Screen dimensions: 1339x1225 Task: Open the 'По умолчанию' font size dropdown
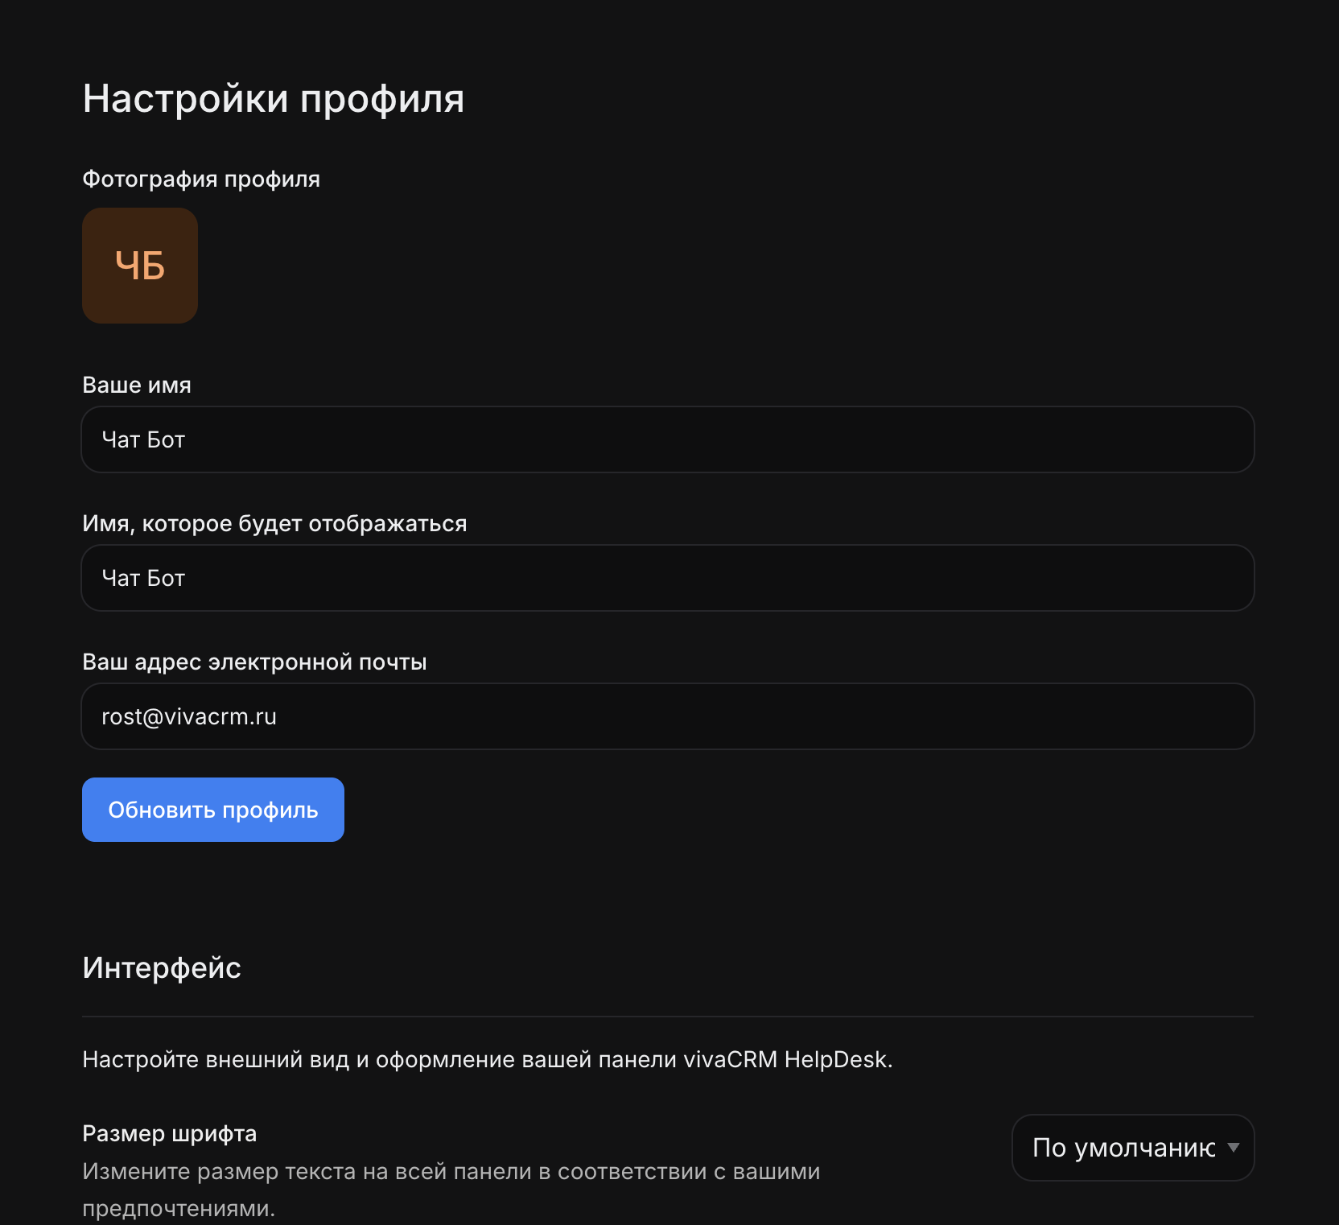pos(1123,1148)
